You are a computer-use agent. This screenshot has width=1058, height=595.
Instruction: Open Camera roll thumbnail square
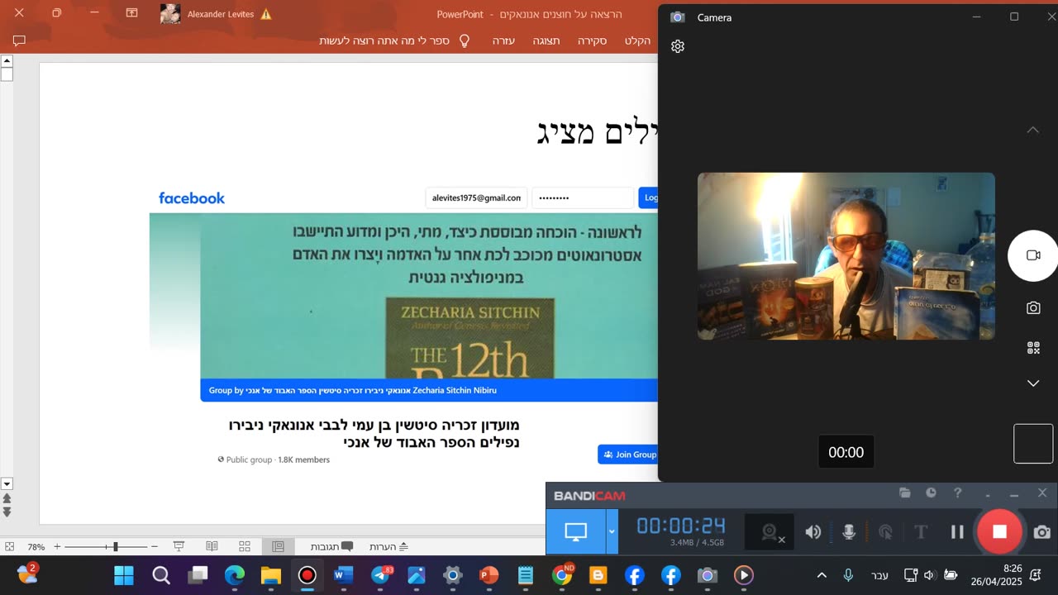tap(1033, 444)
